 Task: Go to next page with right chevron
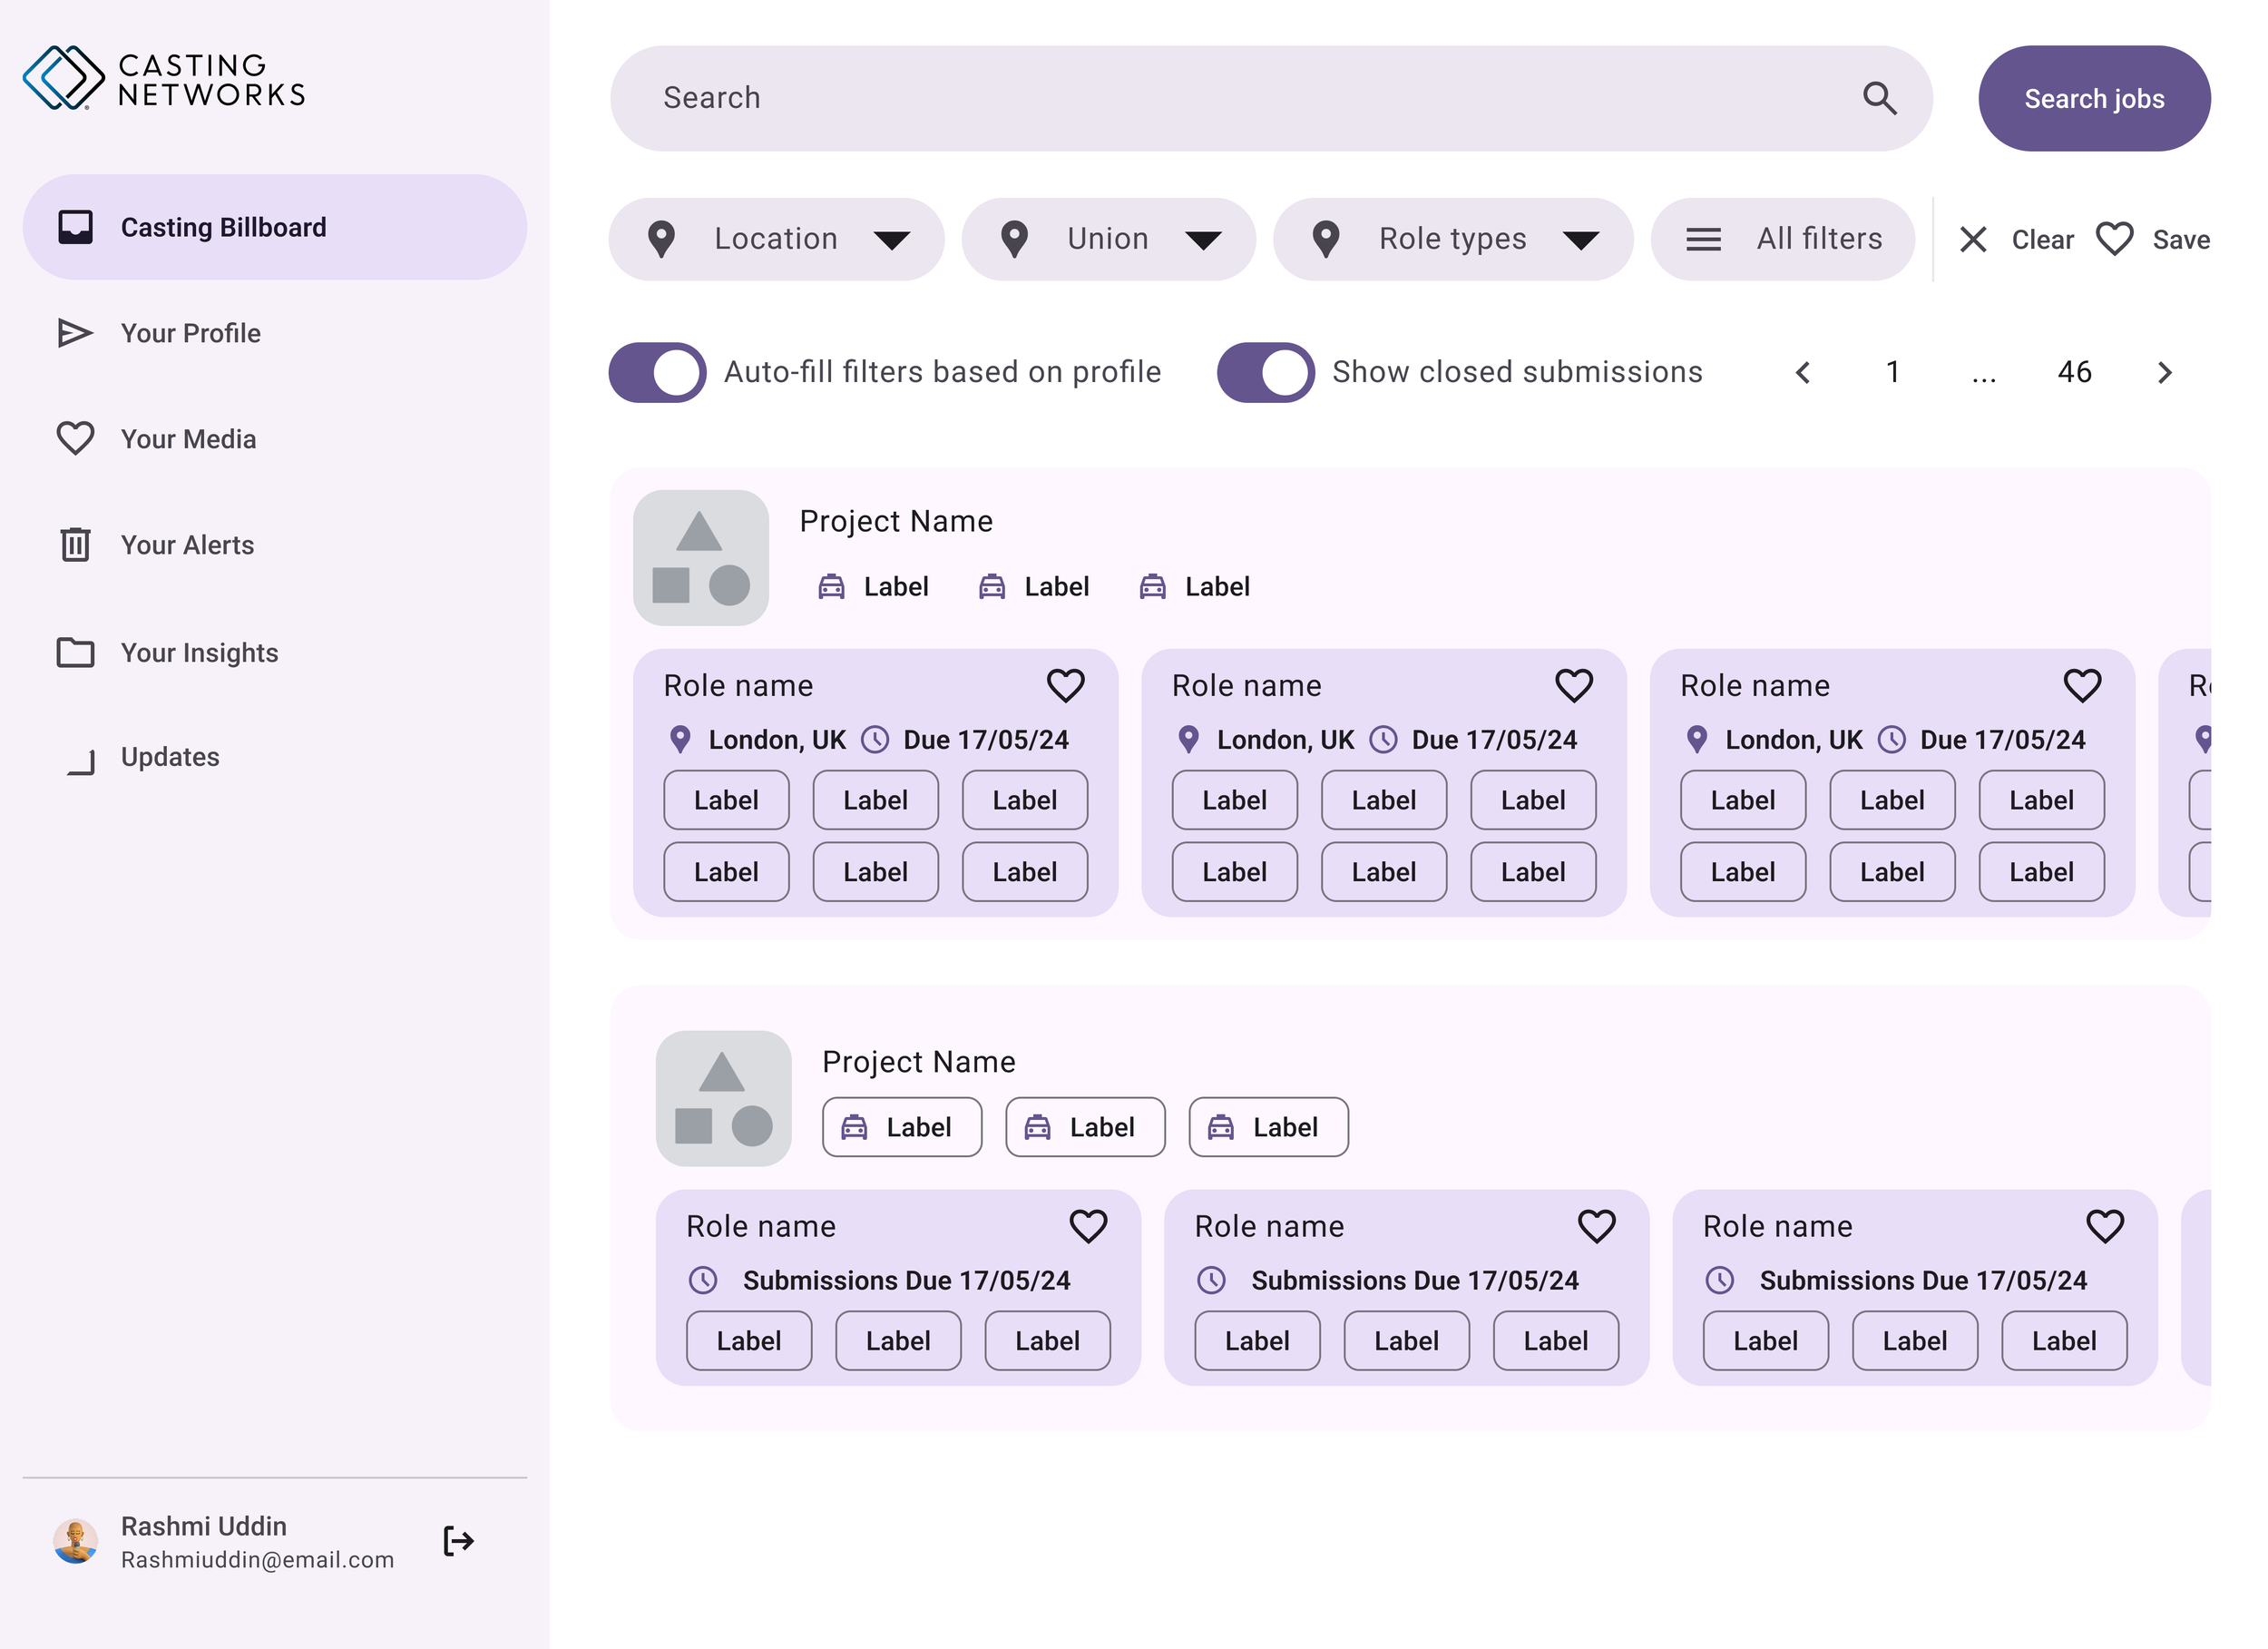[2165, 372]
